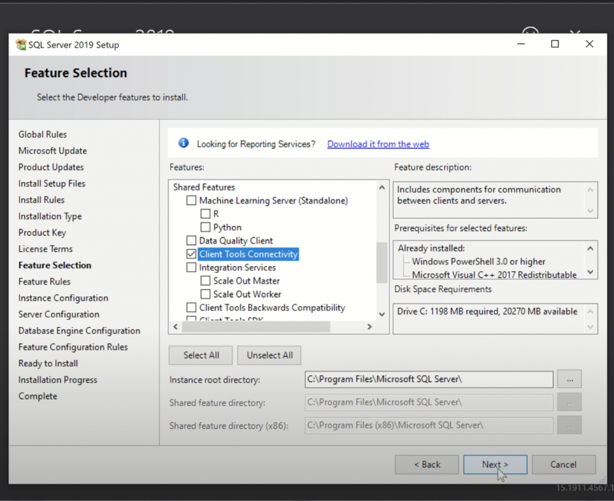Click Installation Progress step label
Viewport: 614px width, 501px height.
coord(58,380)
